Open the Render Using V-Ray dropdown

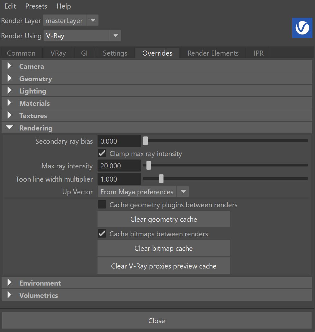(82, 35)
